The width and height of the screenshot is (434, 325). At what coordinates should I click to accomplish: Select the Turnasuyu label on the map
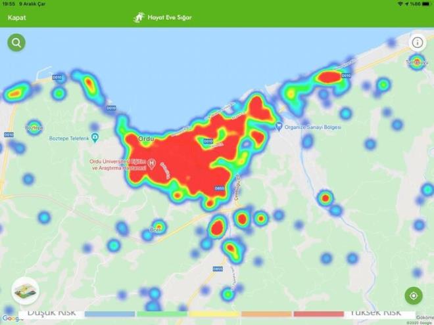click(417, 63)
